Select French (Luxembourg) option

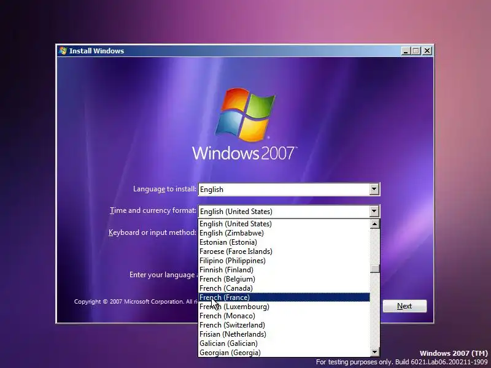click(284, 307)
